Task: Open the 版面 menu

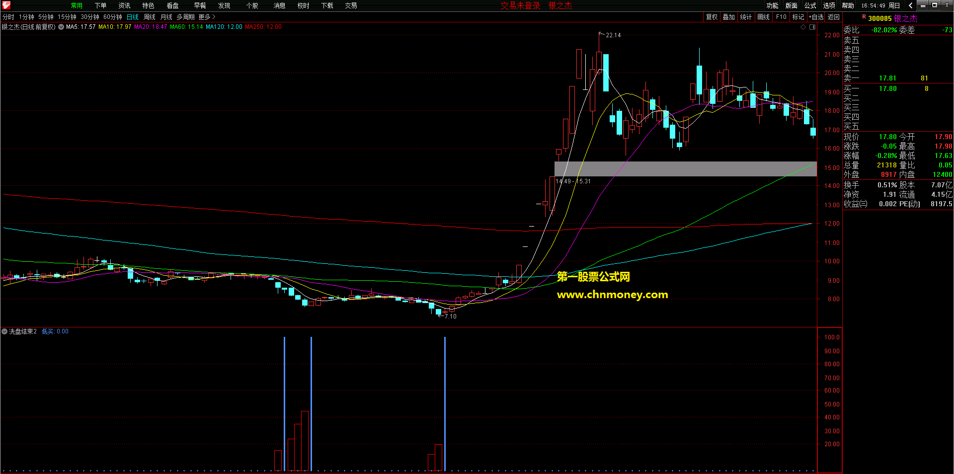Action: coord(791,5)
